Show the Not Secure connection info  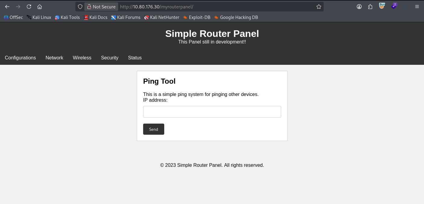[101, 7]
